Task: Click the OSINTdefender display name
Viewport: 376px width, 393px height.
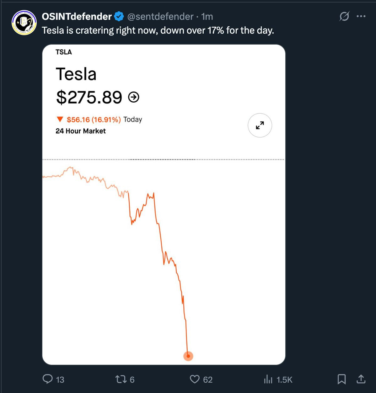Action: click(77, 16)
